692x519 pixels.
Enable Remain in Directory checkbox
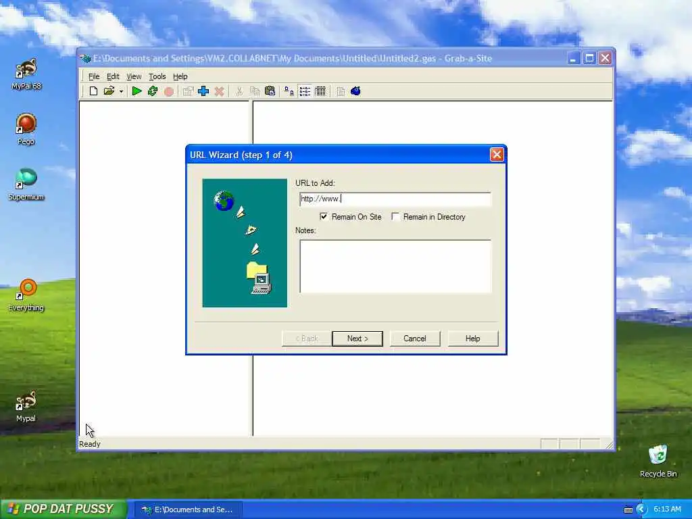395,217
